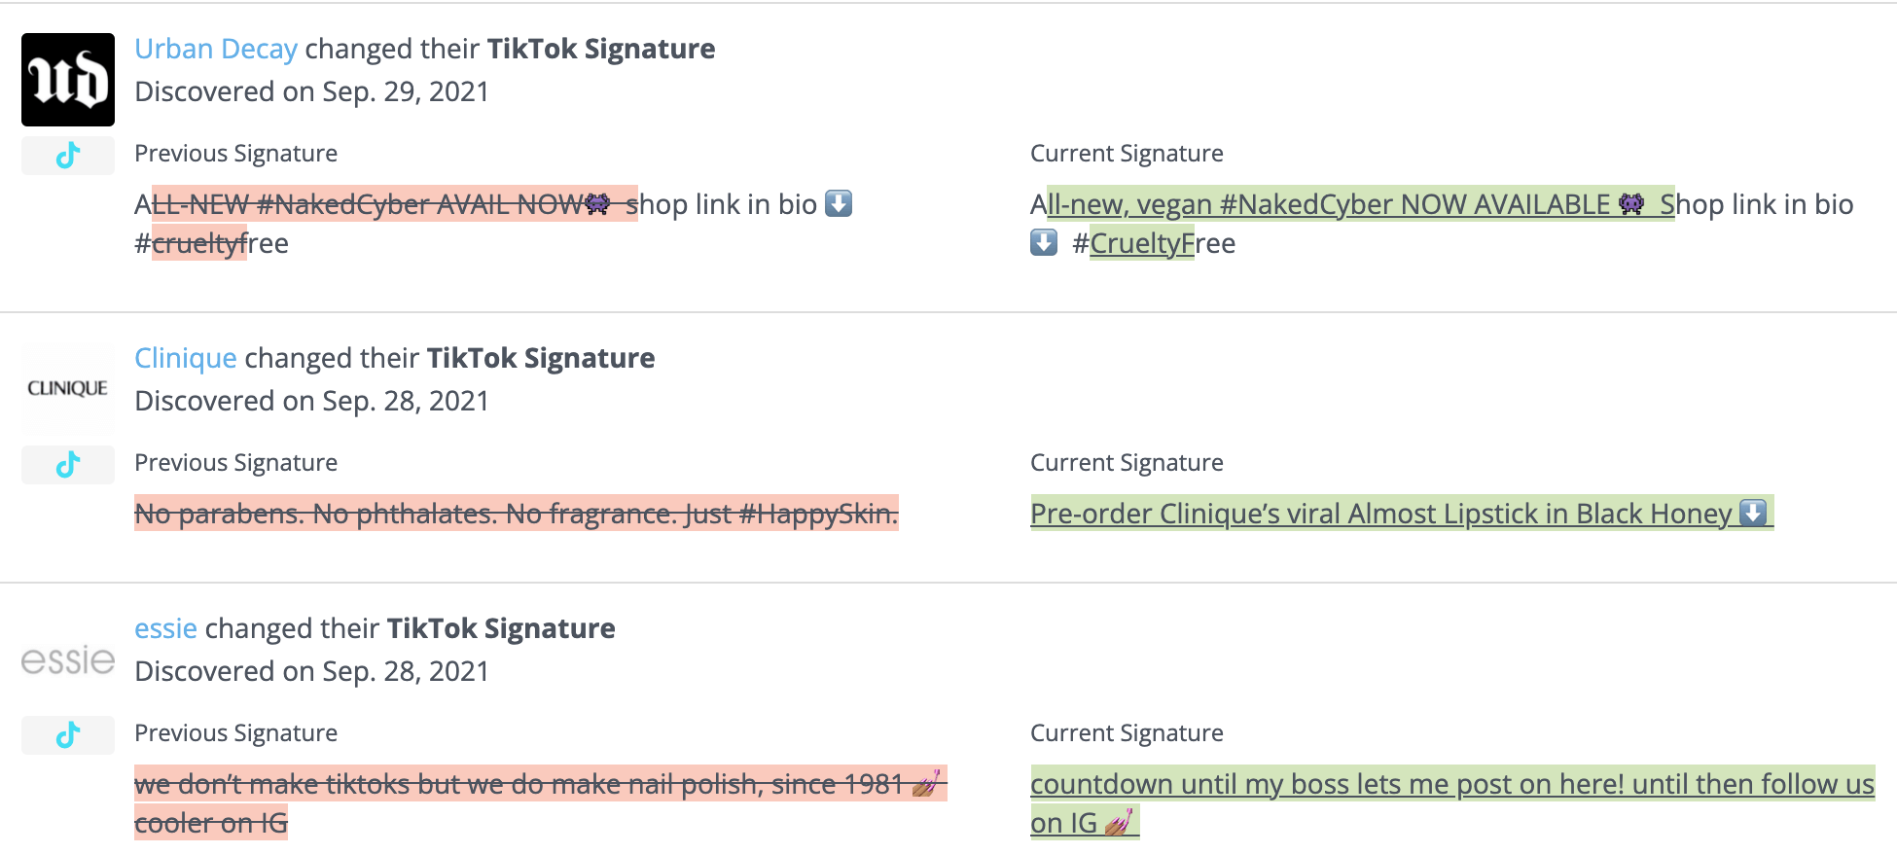This screenshot has height=854, width=1897.
Task: Click alien emoji in Urban Decay current signature
Action: coord(1631,204)
